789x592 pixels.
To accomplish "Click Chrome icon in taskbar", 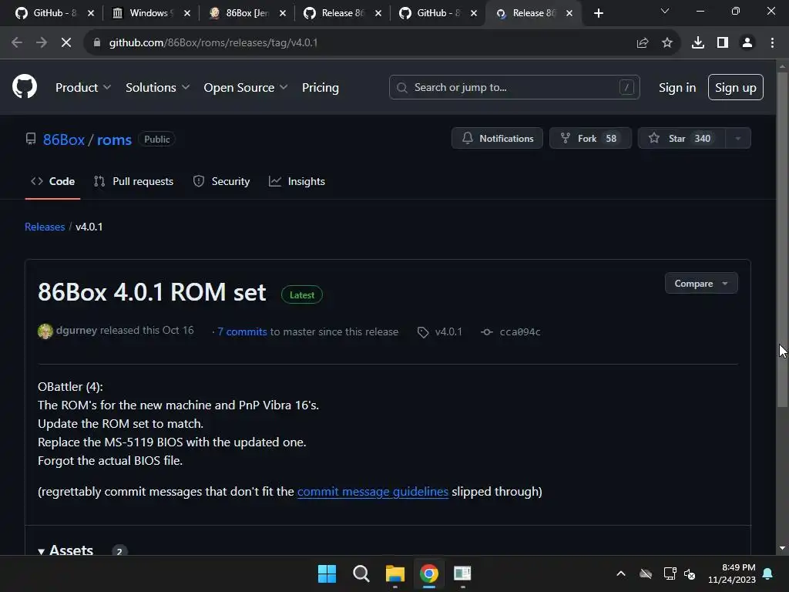I will click(x=428, y=573).
